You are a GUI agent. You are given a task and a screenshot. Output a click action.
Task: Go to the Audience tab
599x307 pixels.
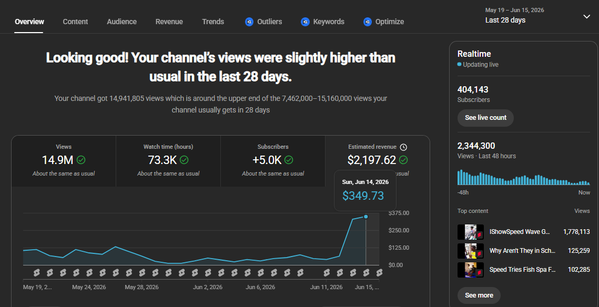121,22
